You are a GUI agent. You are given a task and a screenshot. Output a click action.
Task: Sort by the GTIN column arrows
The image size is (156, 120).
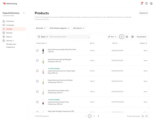coord(117,43)
